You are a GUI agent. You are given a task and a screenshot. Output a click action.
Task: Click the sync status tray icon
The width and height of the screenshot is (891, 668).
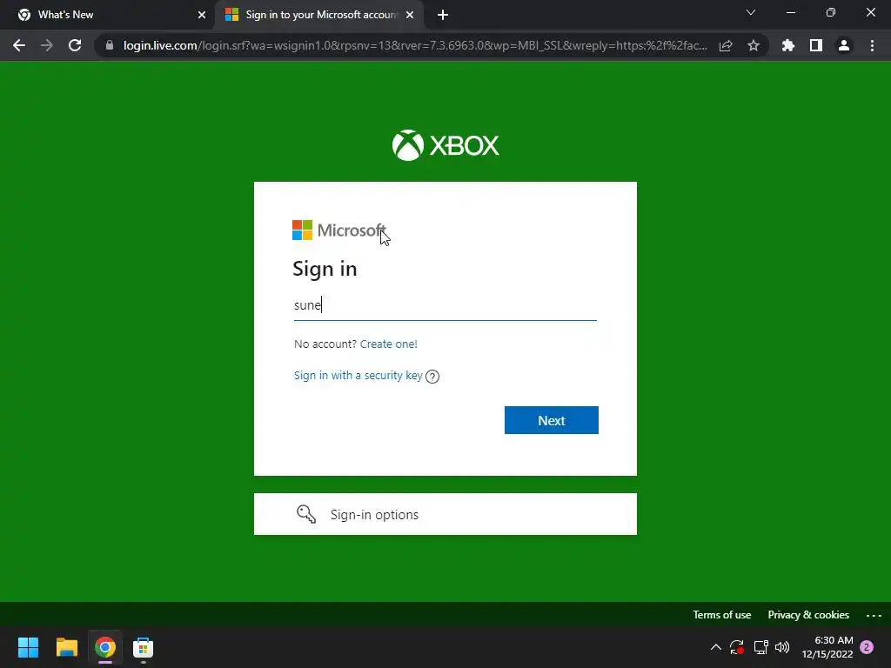click(737, 647)
